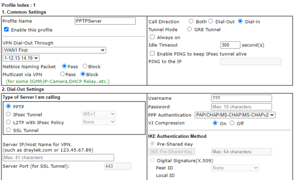Set Multicast via VPN to Pass

point(62,74)
